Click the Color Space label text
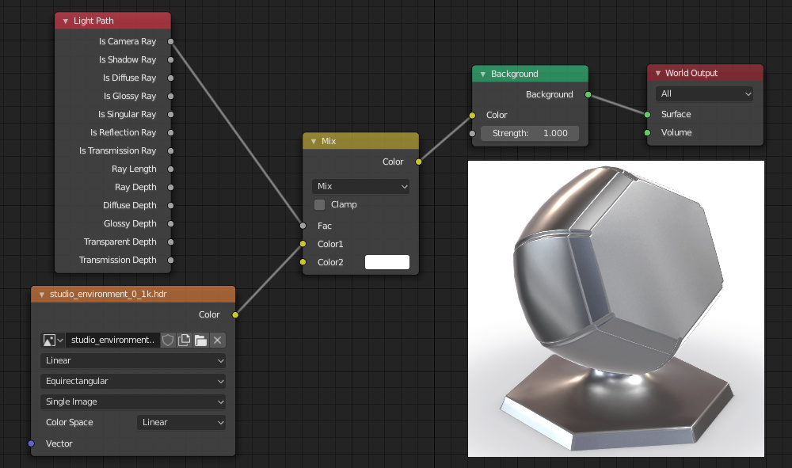 click(x=69, y=423)
